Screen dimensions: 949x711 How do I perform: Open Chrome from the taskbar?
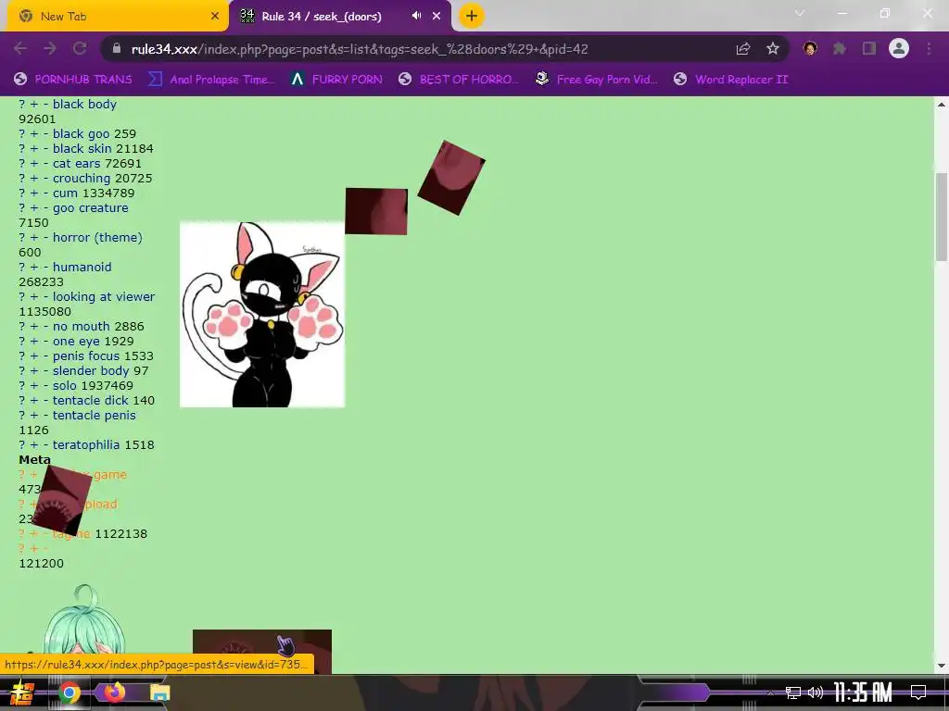(69, 692)
